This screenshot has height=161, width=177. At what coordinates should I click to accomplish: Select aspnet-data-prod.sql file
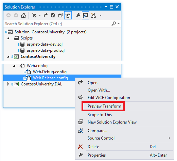(46, 50)
